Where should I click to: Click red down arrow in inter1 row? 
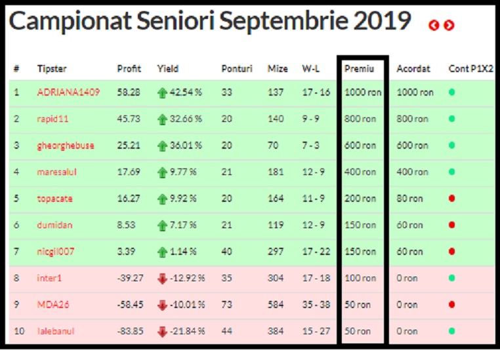click(x=163, y=279)
